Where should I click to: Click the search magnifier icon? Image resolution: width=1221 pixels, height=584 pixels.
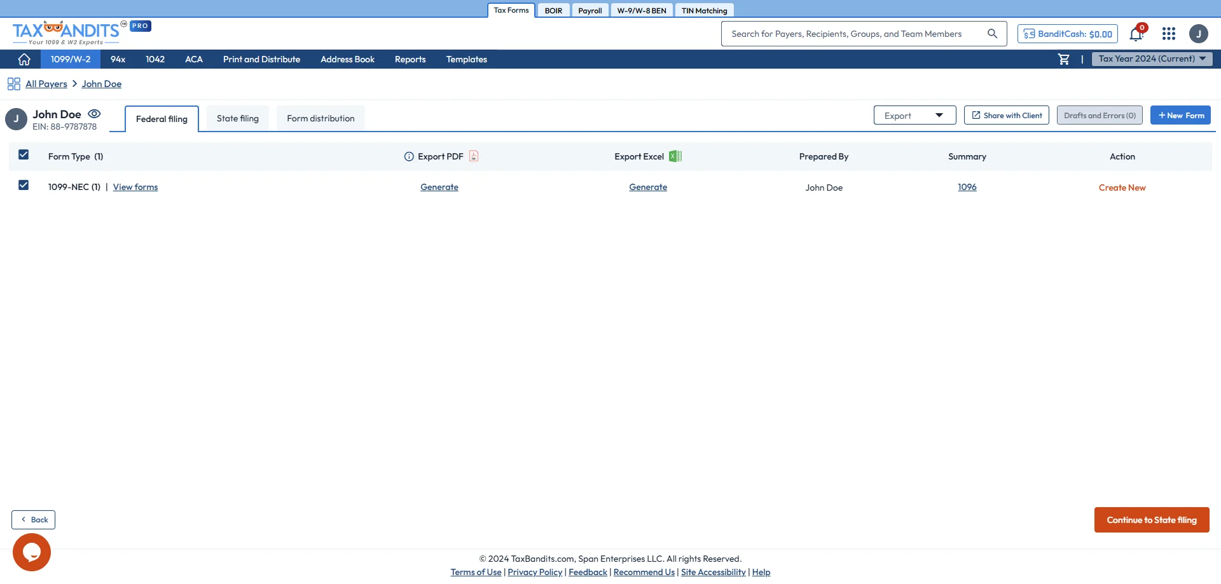point(993,33)
